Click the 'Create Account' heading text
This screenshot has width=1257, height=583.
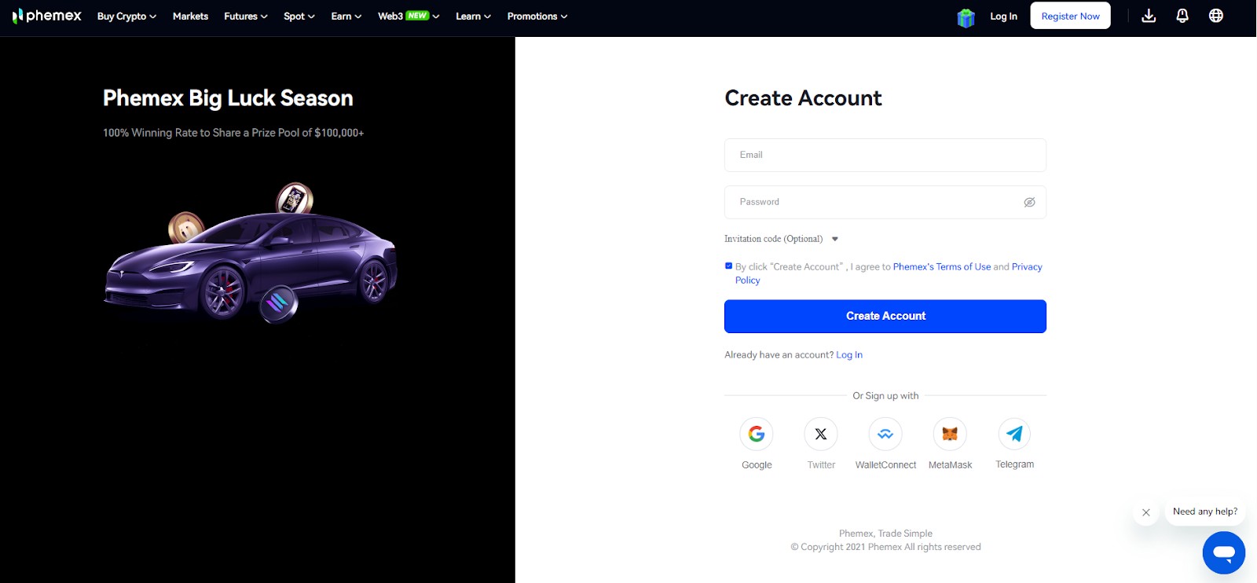pyautogui.click(x=803, y=98)
